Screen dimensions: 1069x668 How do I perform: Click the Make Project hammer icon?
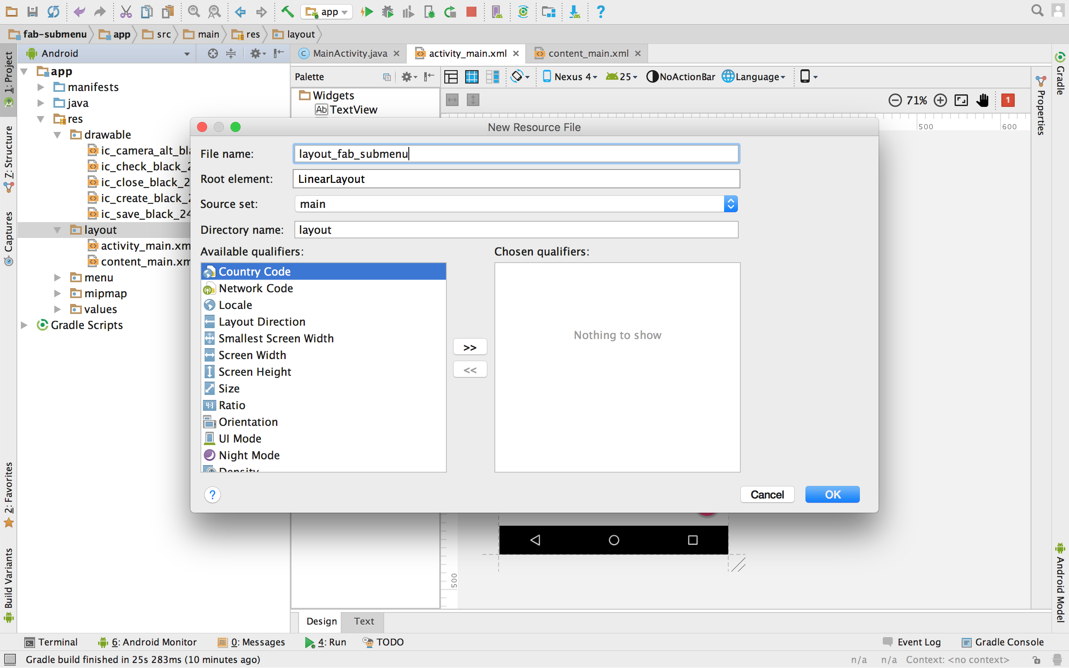pos(288,12)
